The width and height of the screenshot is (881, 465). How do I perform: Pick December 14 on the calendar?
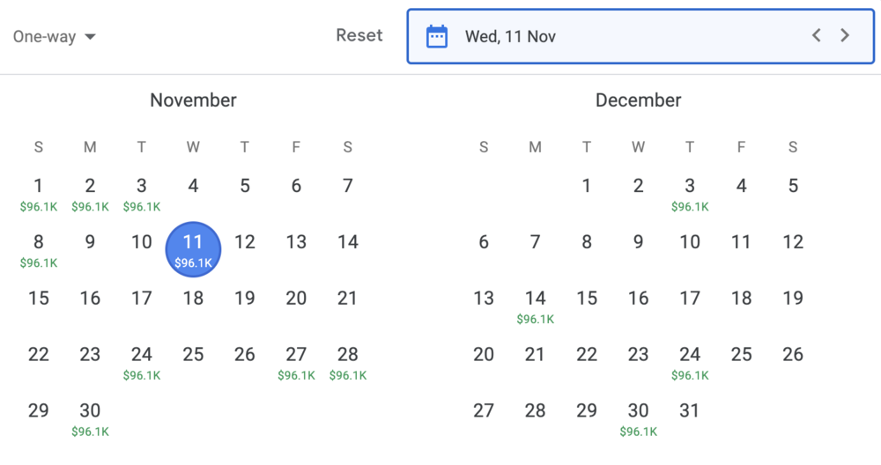click(536, 306)
